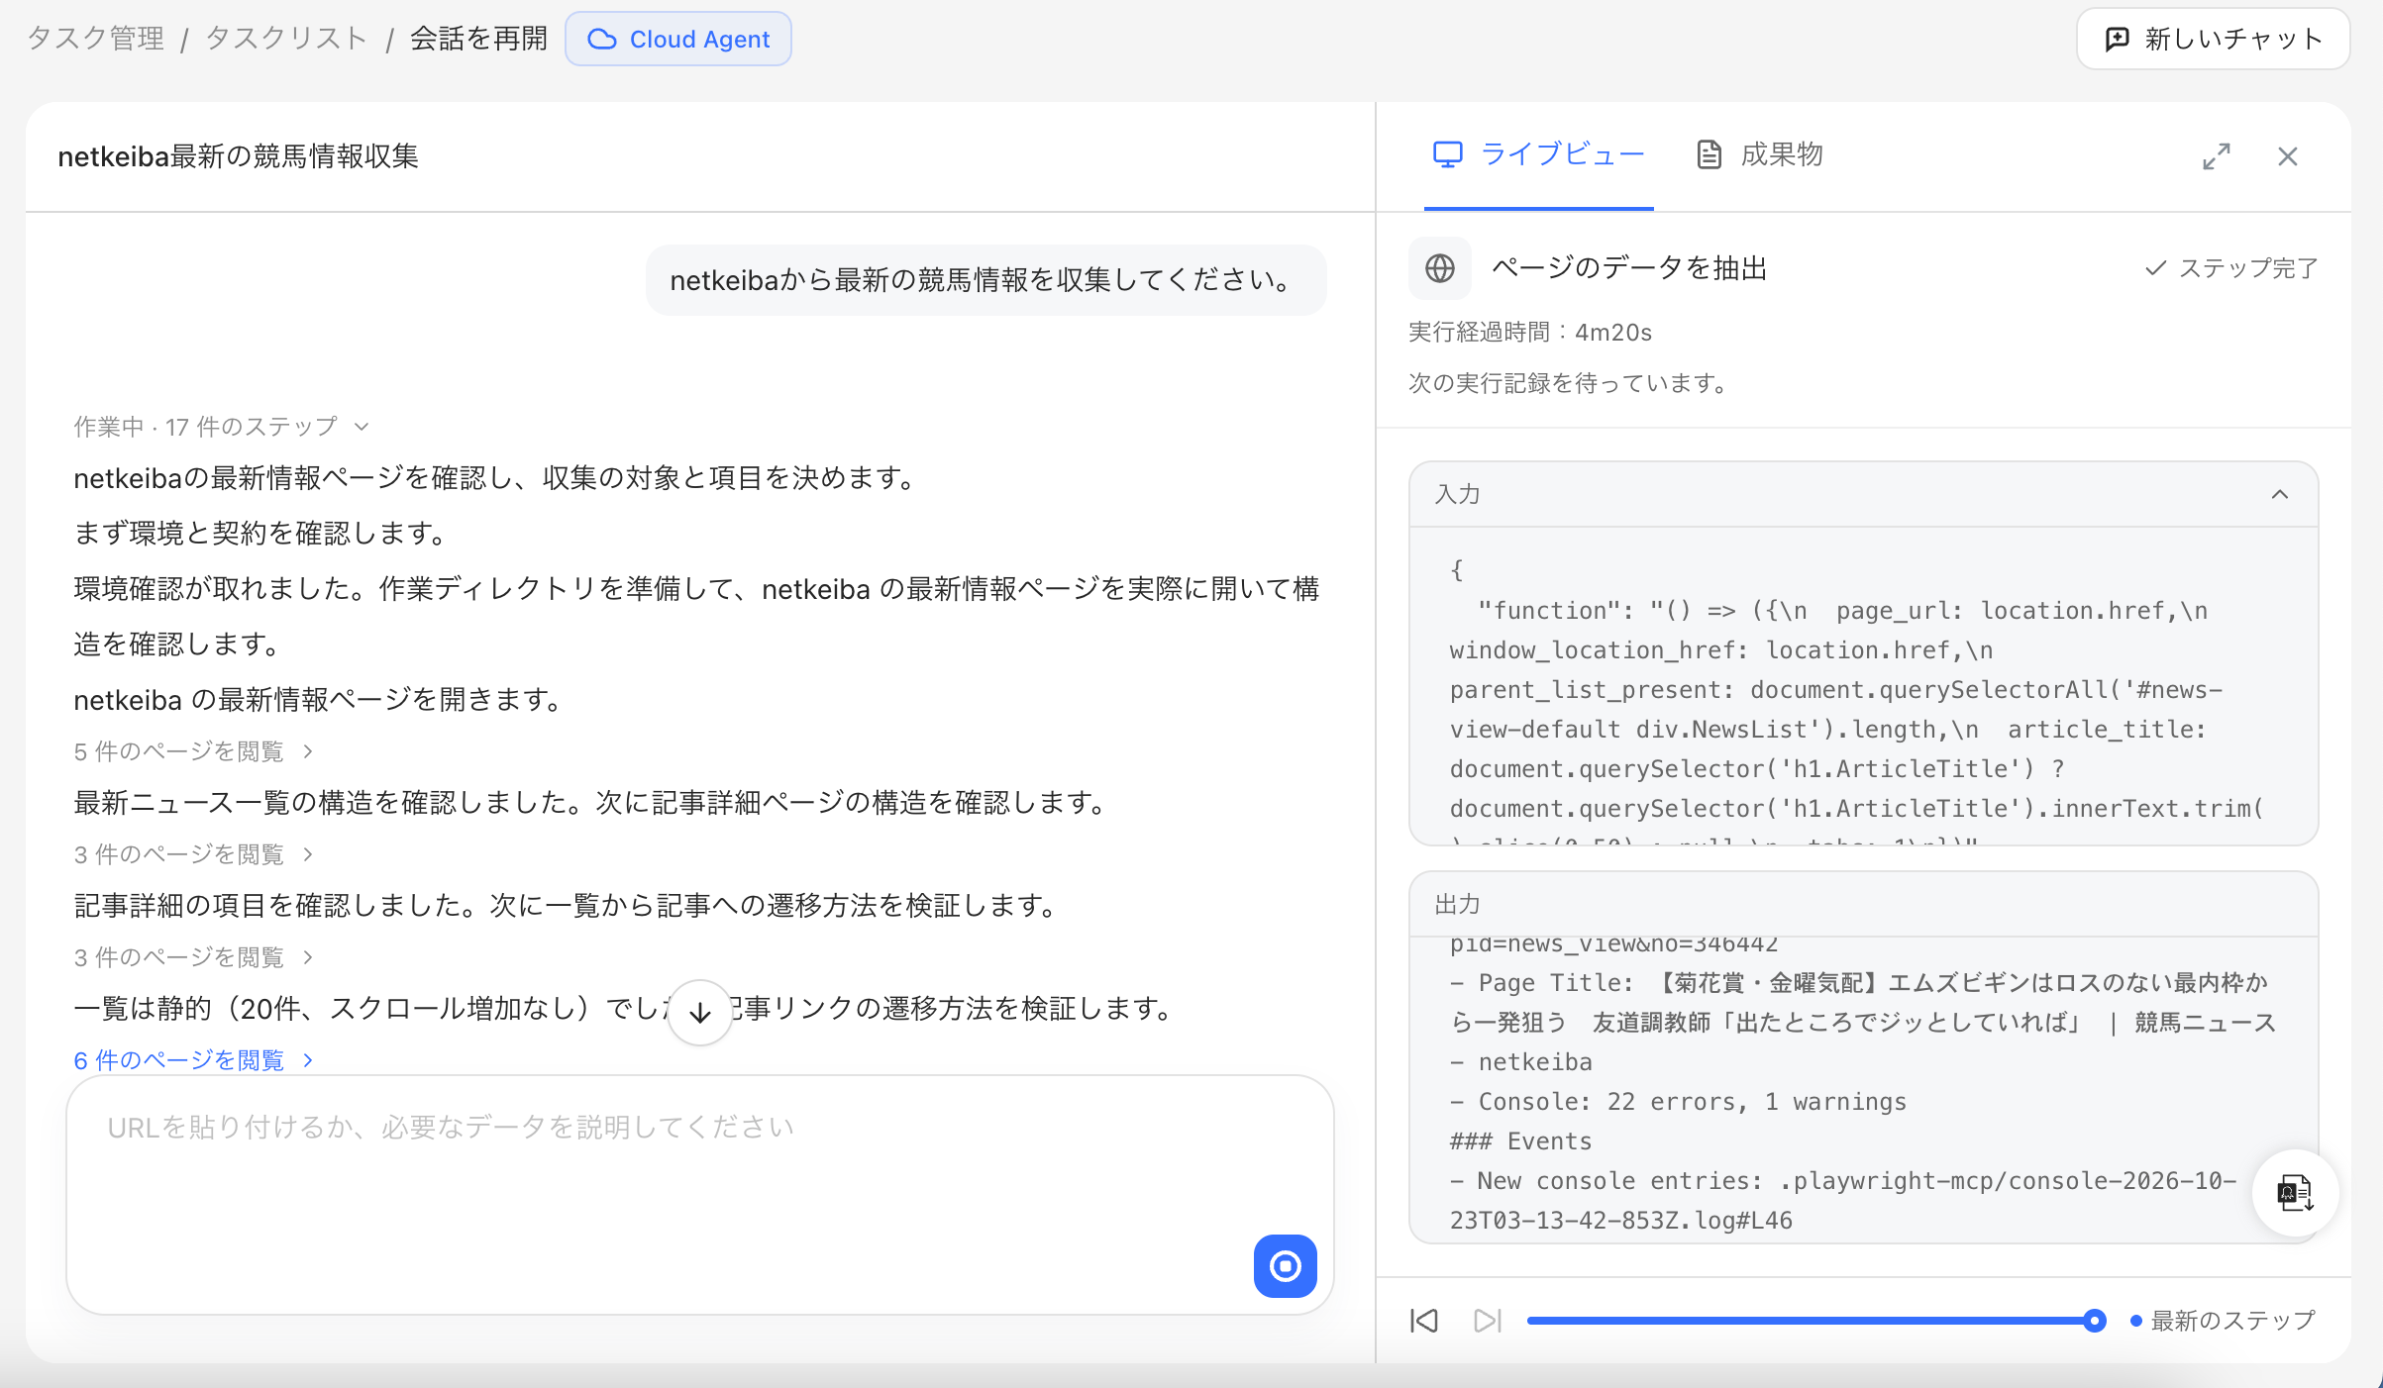The height and width of the screenshot is (1388, 2383).
Task: Click the step timeline slider handle
Action: (x=2094, y=1321)
